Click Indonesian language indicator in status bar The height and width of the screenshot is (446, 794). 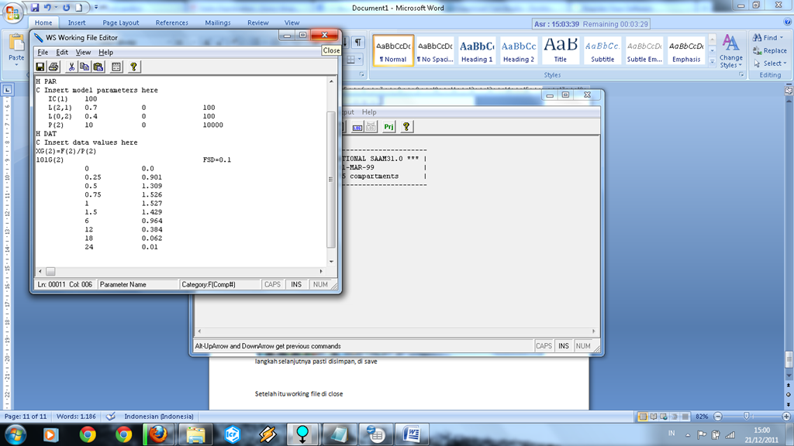point(158,417)
